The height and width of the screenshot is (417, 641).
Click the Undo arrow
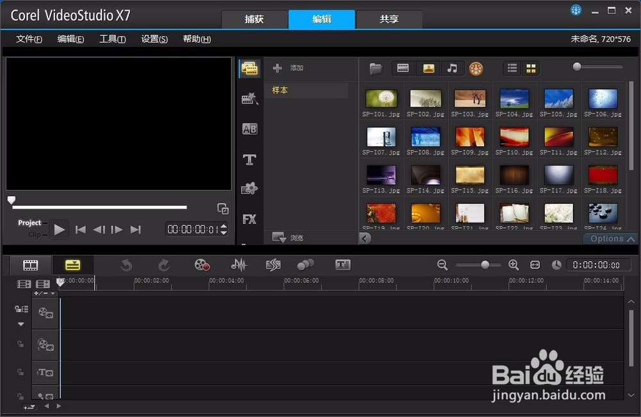(x=126, y=266)
